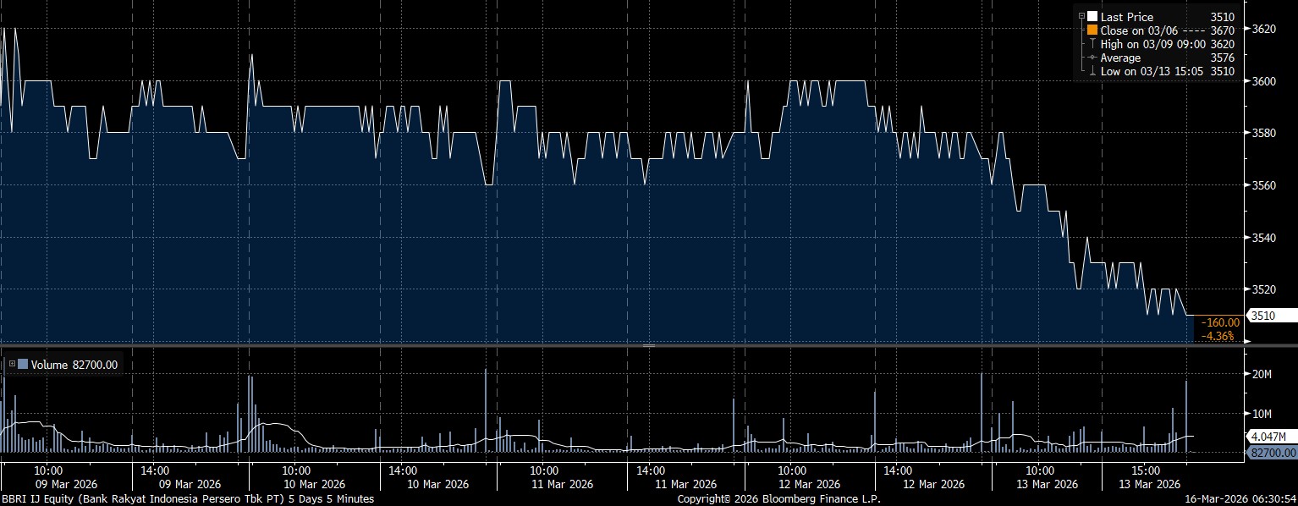Select the Volume 82700.00 legend label

click(74, 365)
